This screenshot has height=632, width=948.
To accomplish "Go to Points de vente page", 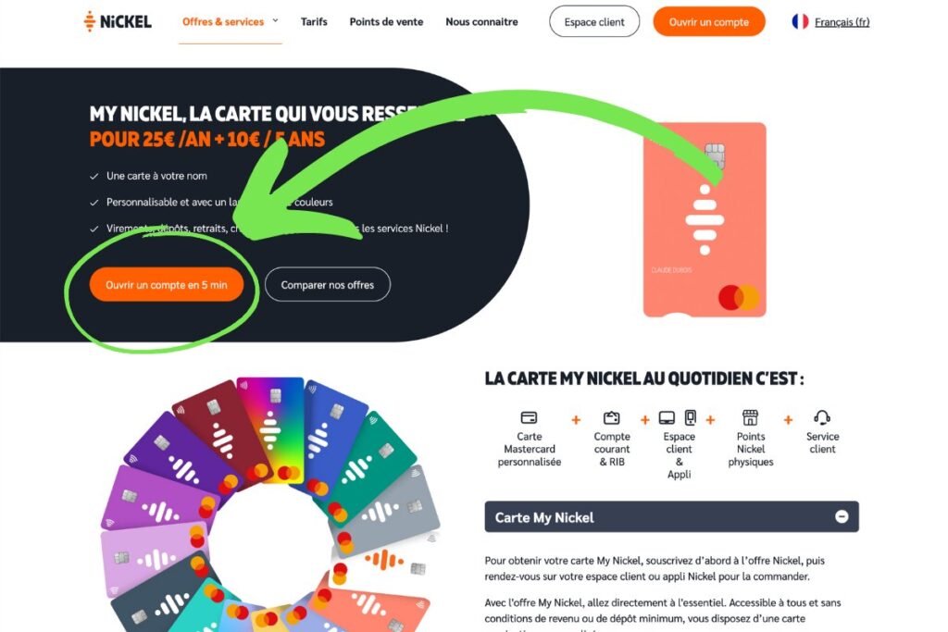I will [386, 22].
